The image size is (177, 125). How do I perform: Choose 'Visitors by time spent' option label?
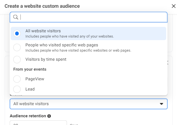point(46,59)
